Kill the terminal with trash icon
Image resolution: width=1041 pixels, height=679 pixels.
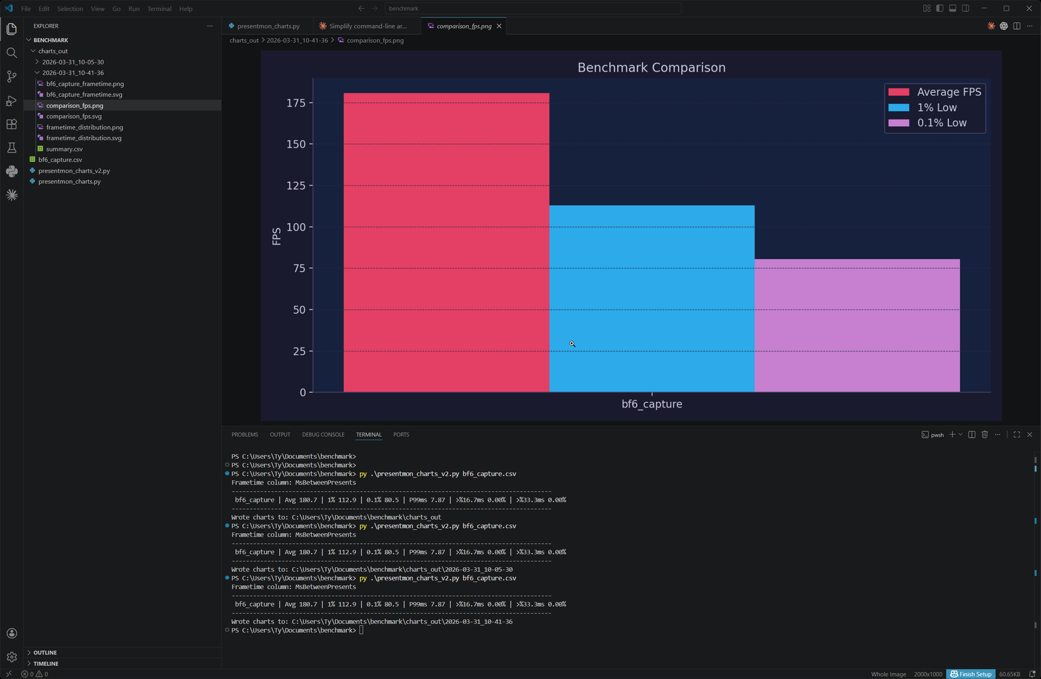click(984, 434)
